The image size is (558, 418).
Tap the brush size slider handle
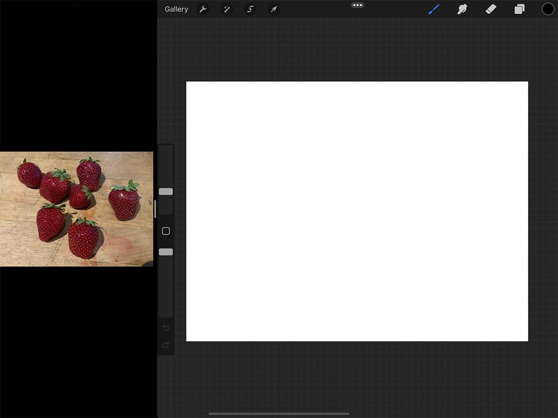166,191
